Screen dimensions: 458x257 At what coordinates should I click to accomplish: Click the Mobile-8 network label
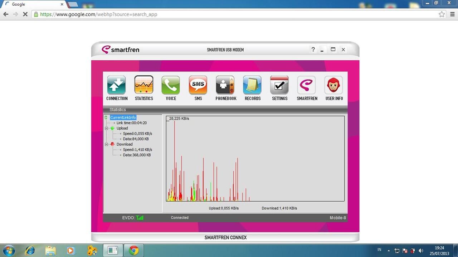338,218
